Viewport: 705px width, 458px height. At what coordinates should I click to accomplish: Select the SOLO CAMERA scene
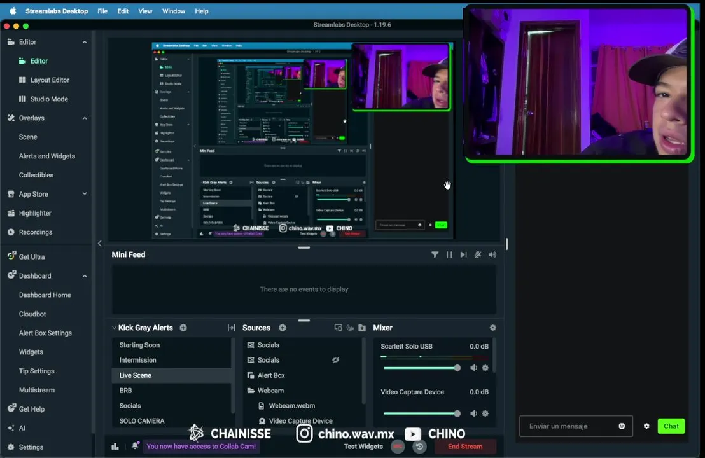click(x=171, y=421)
